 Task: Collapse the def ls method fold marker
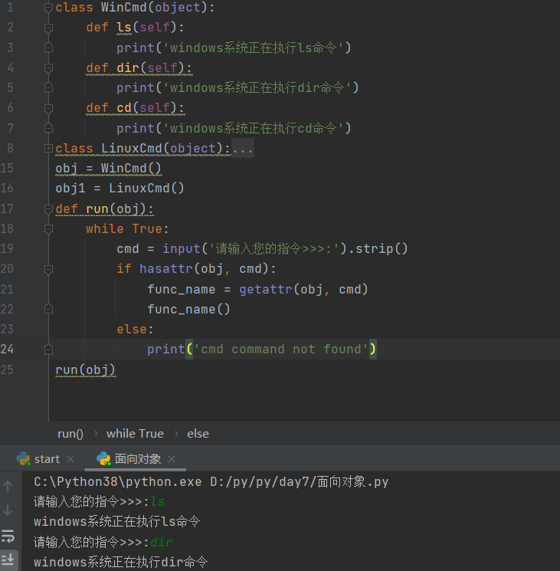[49, 28]
